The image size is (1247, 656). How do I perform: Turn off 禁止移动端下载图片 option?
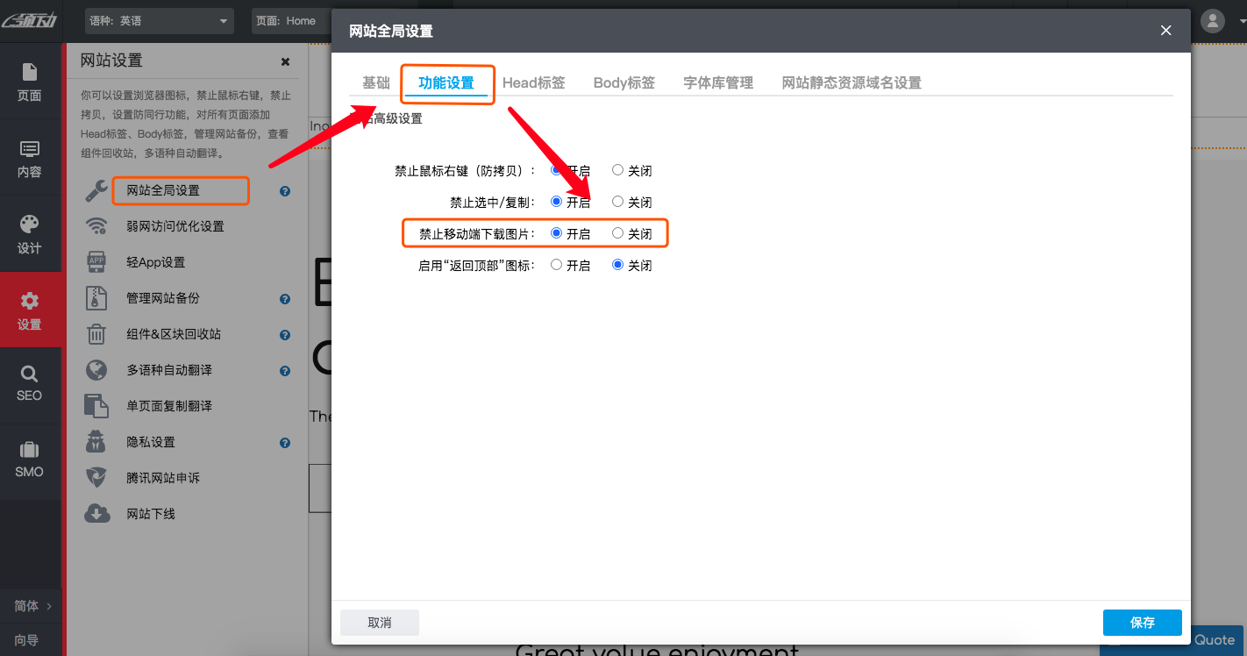[x=616, y=232]
